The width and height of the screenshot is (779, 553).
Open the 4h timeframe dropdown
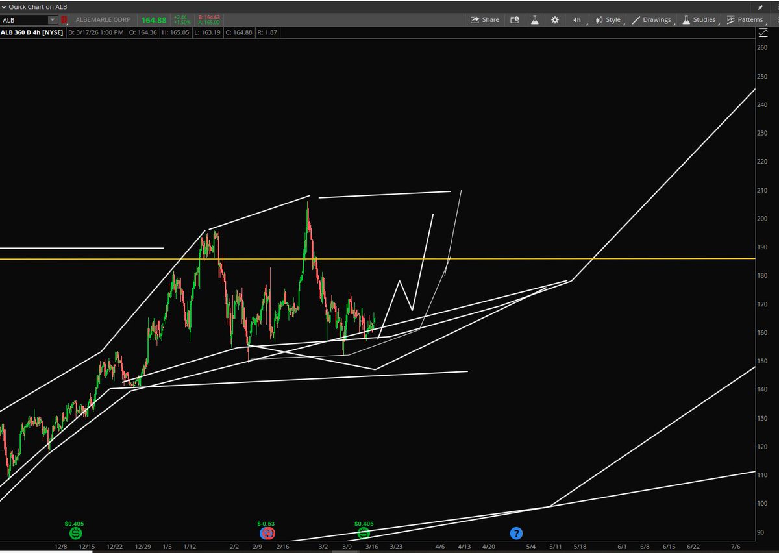click(x=576, y=20)
